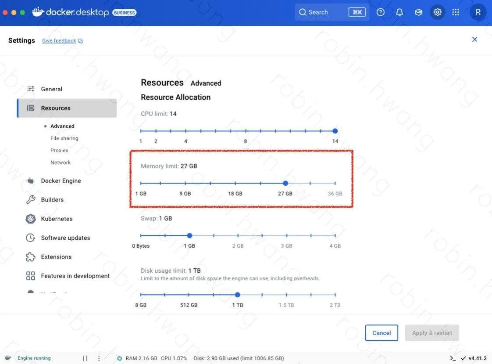
Task: Click the 512 GB disk slider label
Action: [x=189, y=305]
